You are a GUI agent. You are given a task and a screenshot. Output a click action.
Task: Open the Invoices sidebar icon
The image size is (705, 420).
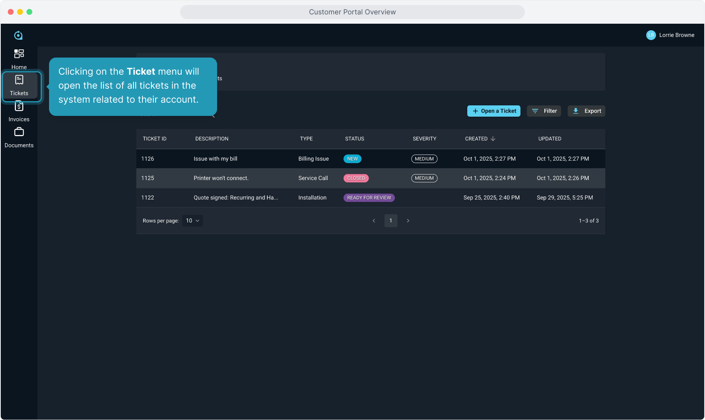pyautogui.click(x=19, y=106)
